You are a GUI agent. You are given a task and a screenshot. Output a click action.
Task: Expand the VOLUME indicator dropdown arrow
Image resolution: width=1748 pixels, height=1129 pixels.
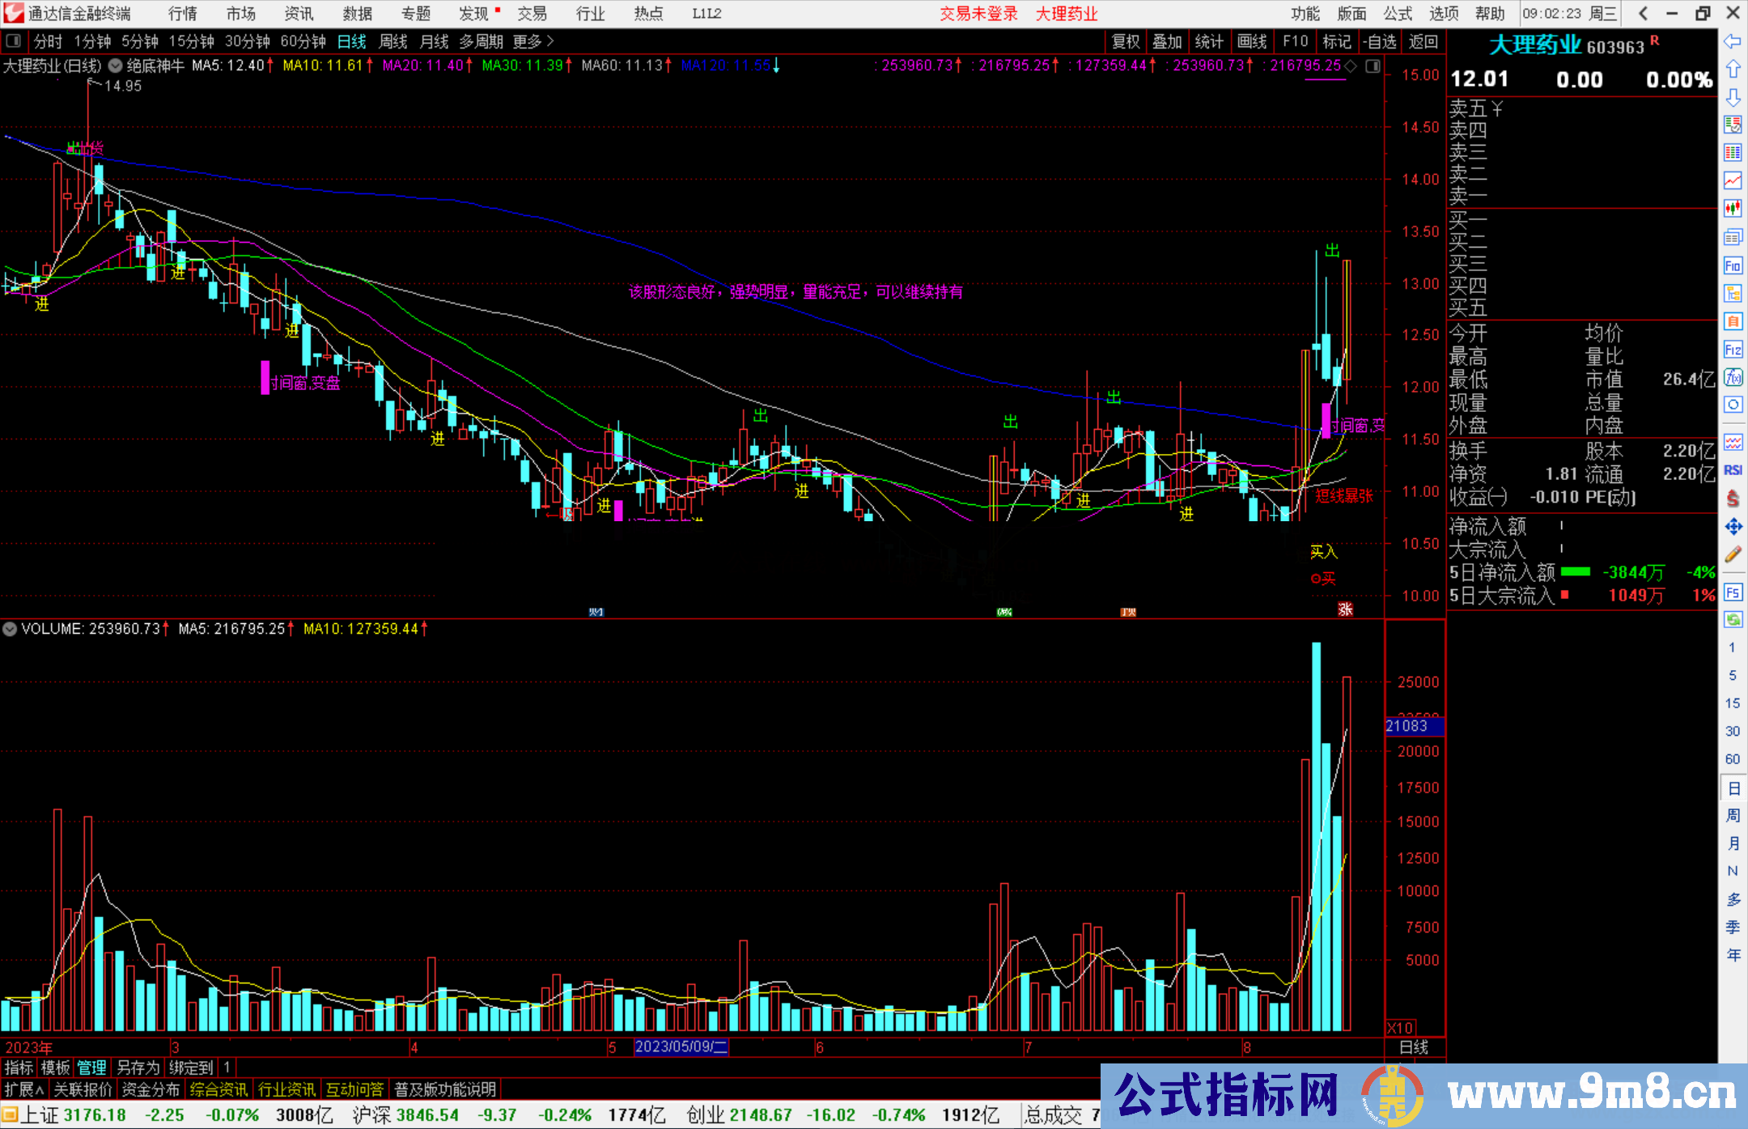pos(10,629)
